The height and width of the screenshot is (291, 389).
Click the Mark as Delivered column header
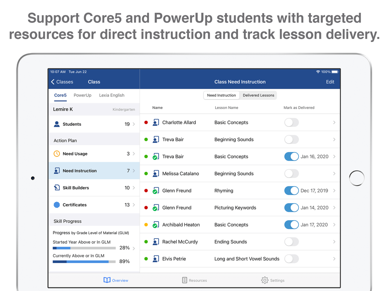tap(299, 107)
